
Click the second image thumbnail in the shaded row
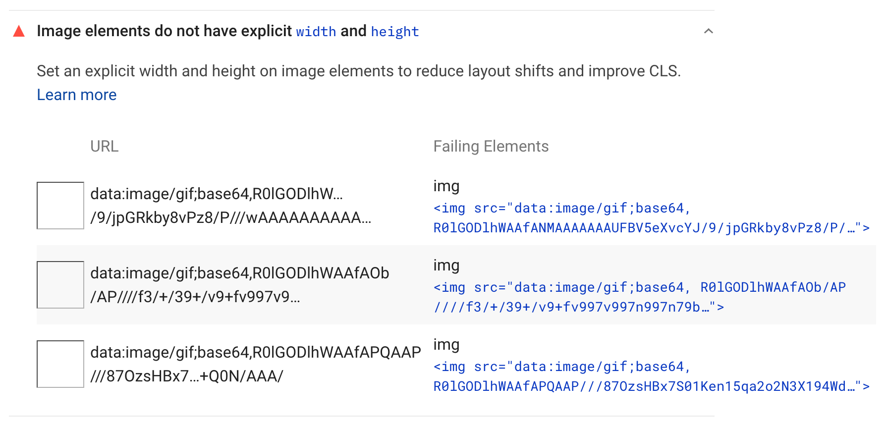pyautogui.click(x=60, y=285)
